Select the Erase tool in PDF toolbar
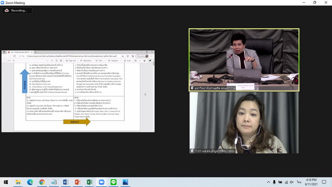The image size is (332, 187). pos(127,60)
